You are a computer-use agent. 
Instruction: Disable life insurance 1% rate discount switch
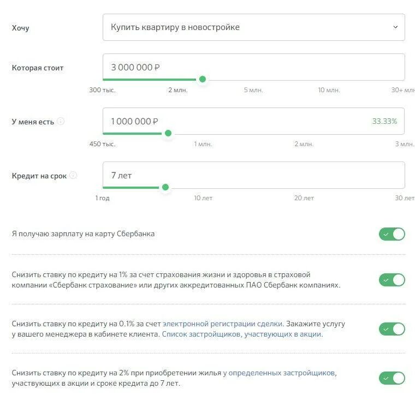pos(392,280)
